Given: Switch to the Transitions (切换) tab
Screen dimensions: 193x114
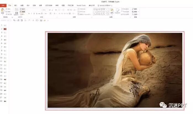Looking at the screenshot, I should tap(34, 6).
